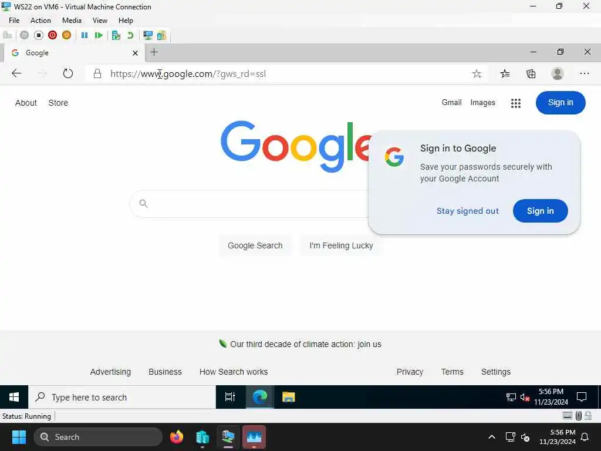Open the guest VM Start menu
601x451 pixels.
click(14, 397)
